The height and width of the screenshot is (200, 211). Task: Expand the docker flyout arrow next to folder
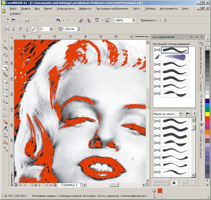[195, 114]
